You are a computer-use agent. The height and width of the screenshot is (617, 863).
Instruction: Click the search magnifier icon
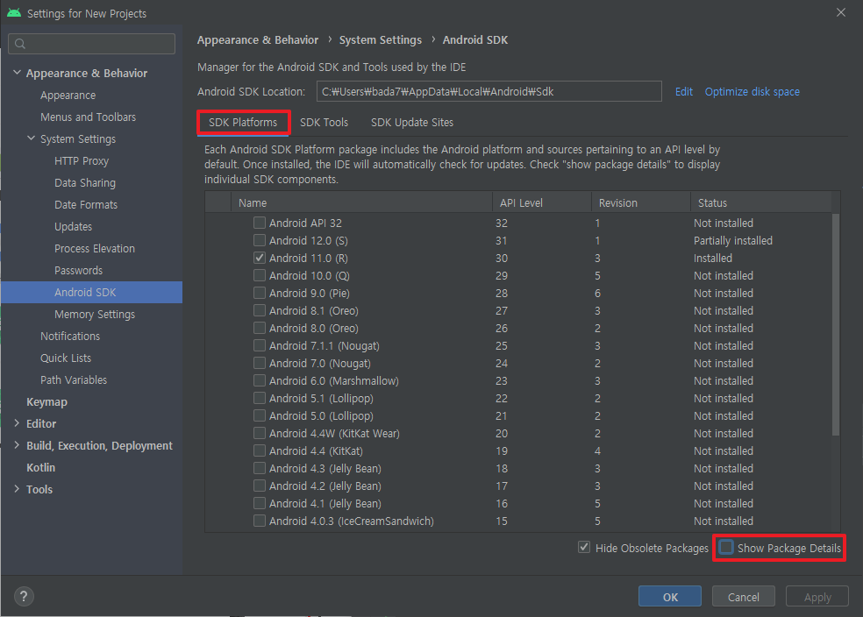pyautogui.click(x=20, y=44)
